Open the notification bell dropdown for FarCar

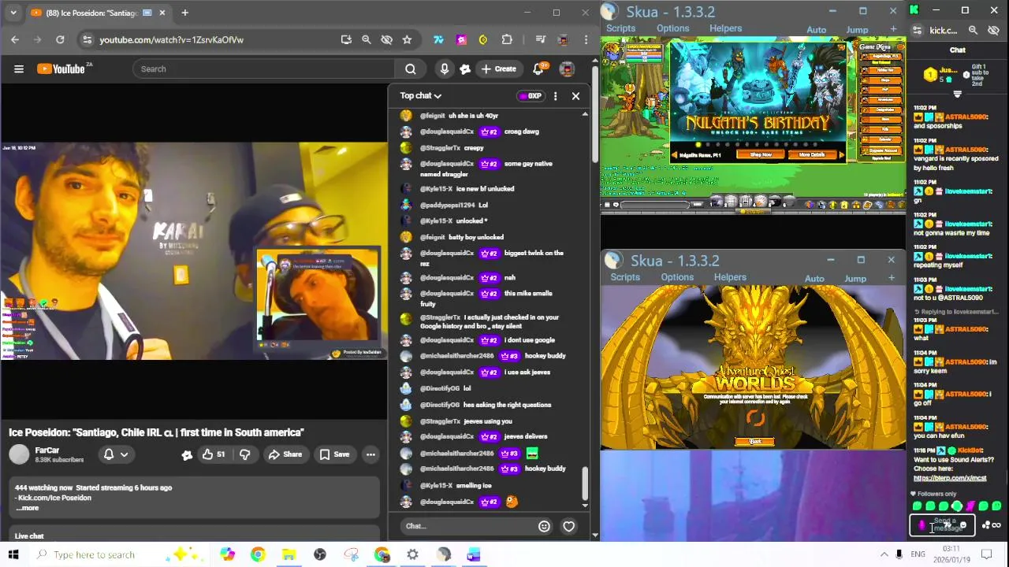click(x=115, y=454)
